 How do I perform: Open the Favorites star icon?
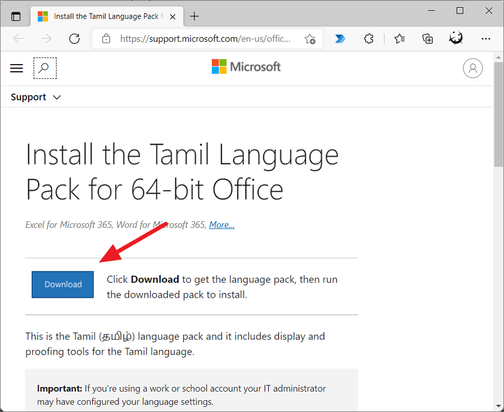click(x=398, y=38)
